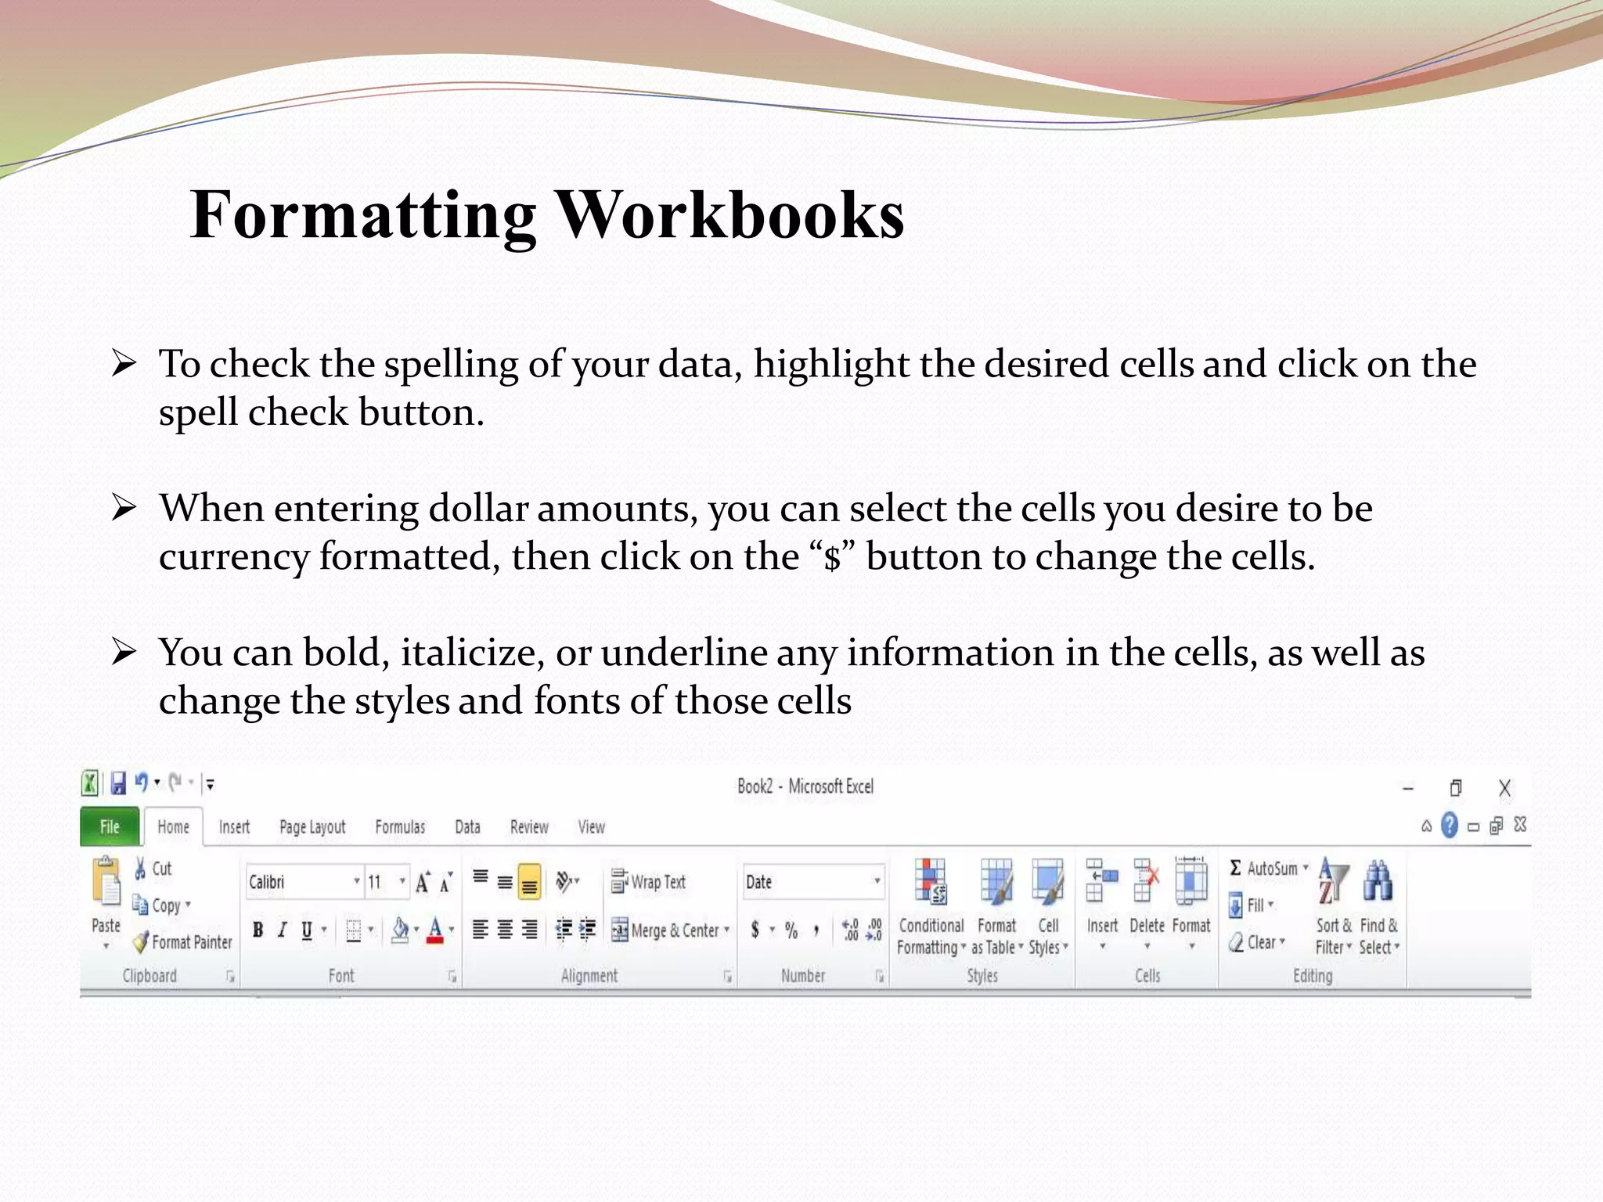Click the Percent Style icon
Viewport: 1603px width, 1202px height.
[791, 930]
